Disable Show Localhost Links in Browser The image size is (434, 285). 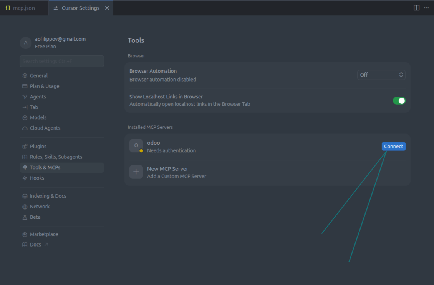(399, 100)
